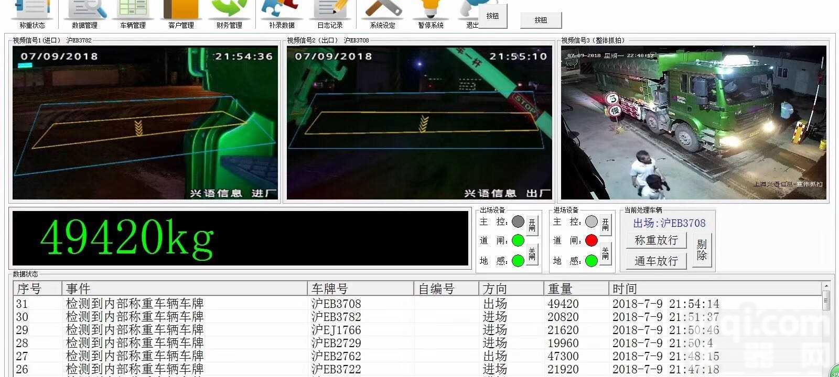The image size is (839, 377).
Task: Click the standalone 按钮 button beside the toolbar
Action: [541, 20]
